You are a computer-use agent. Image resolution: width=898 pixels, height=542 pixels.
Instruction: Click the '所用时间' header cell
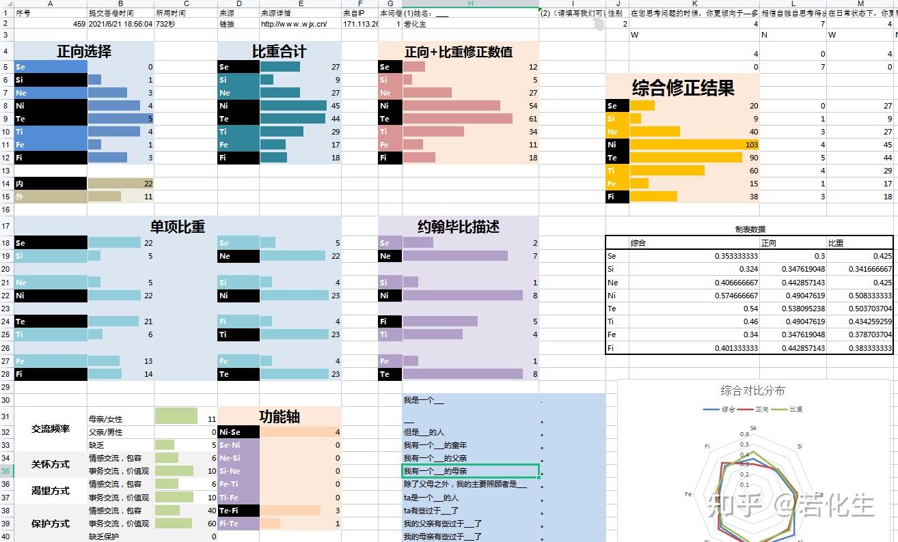[x=186, y=13]
